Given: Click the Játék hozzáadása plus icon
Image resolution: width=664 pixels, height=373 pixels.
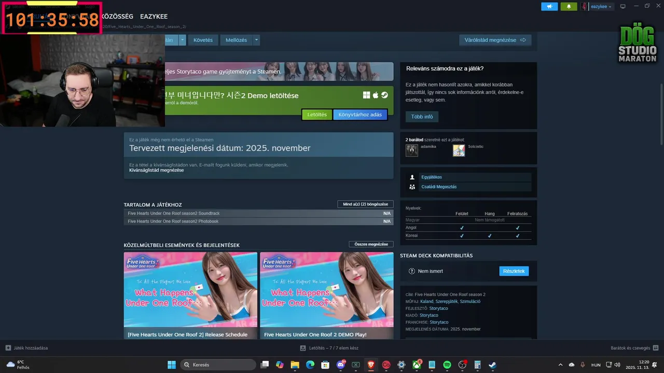Looking at the screenshot, I should pyautogui.click(x=8, y=348).
